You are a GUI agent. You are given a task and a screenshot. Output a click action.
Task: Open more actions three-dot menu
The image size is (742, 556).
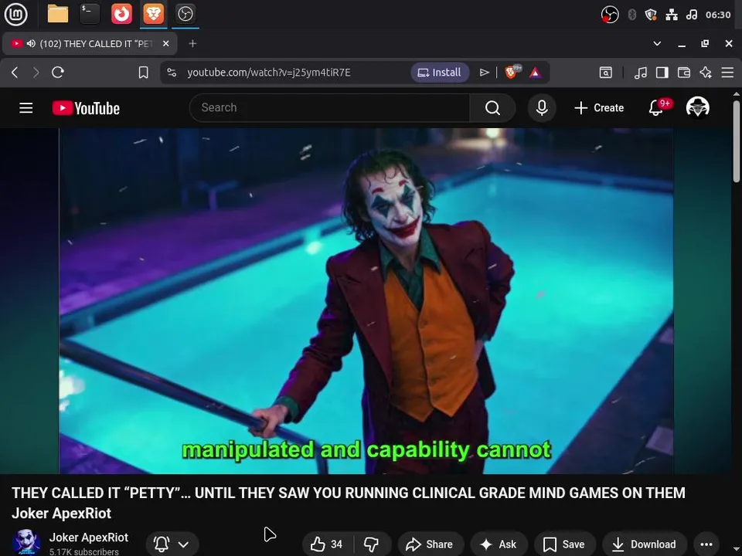click(706, 544)
